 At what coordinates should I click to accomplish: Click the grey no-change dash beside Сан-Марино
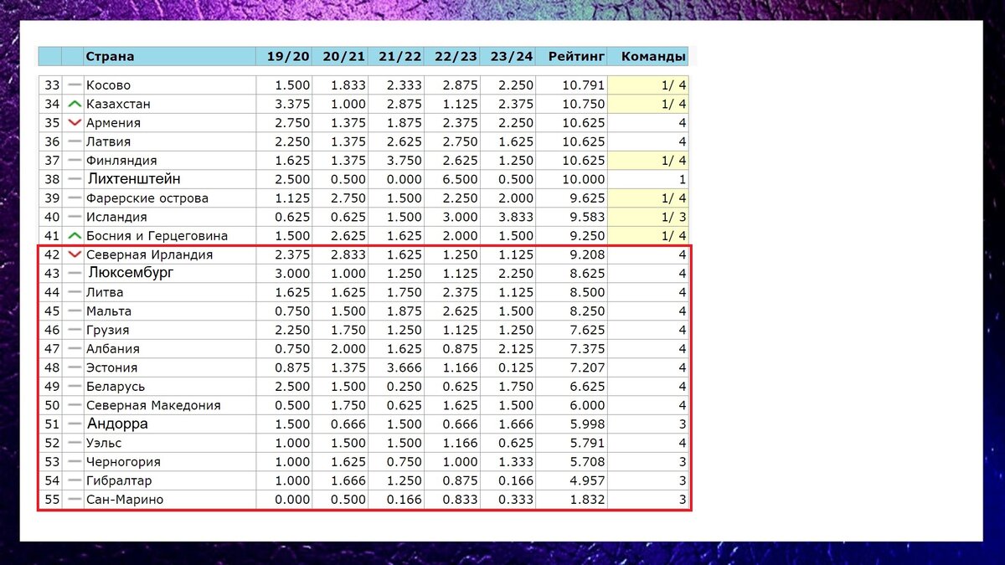coord(75,500)
